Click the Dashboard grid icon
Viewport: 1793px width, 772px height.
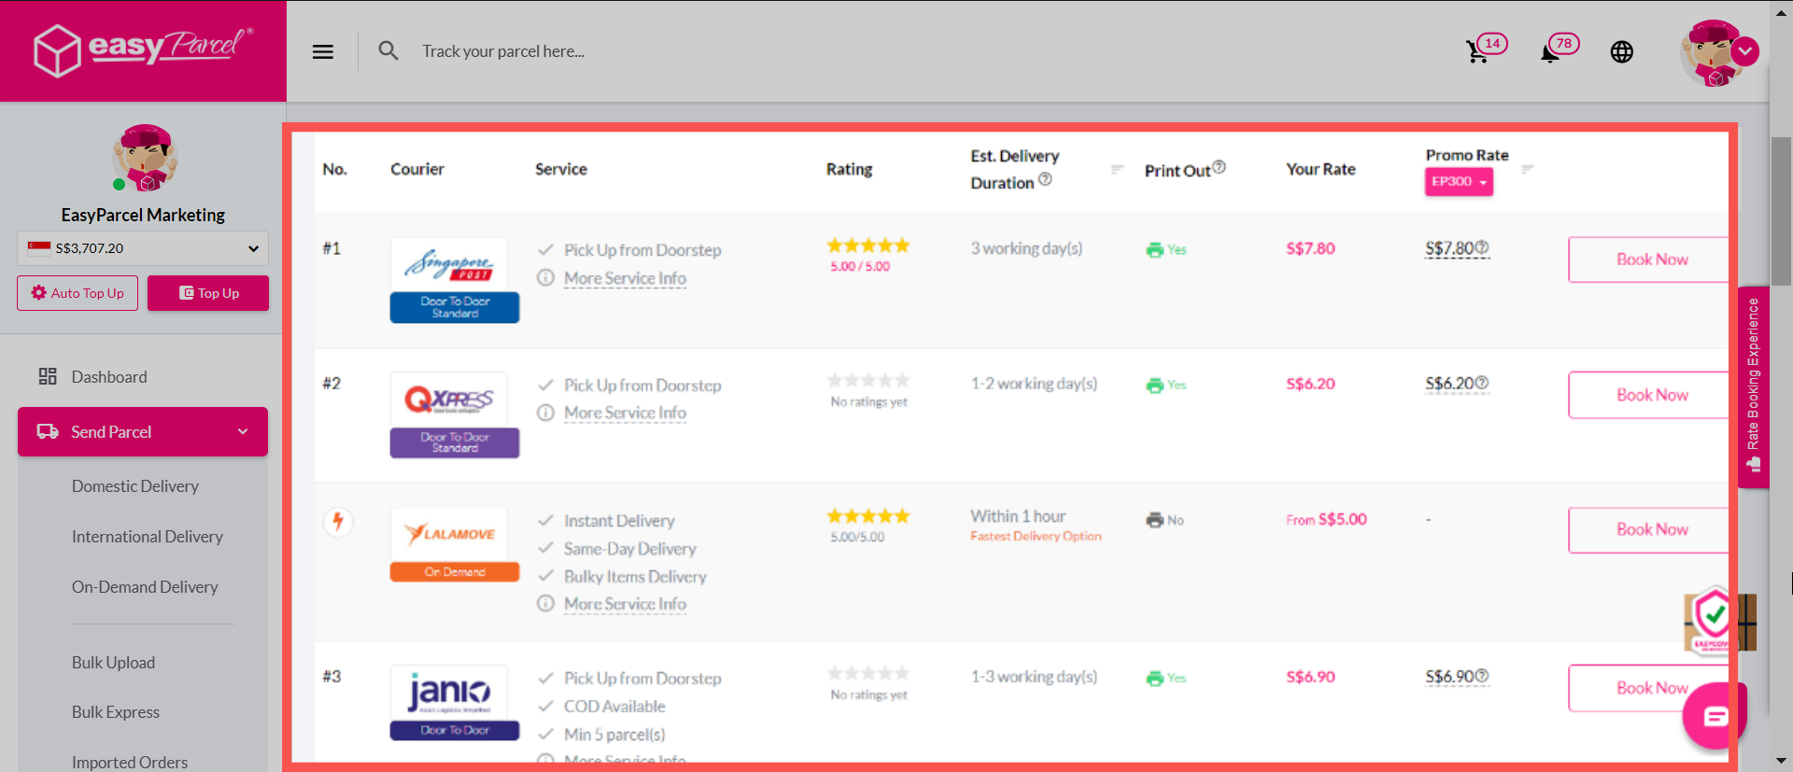pyautogui.click(x=48, y=376)
